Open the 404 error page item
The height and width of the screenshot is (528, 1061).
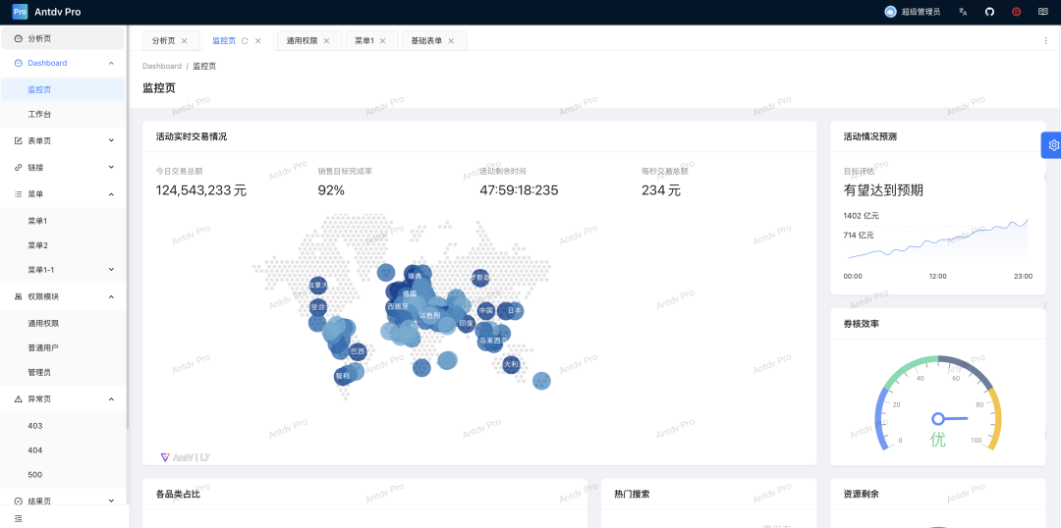[62, 450]
